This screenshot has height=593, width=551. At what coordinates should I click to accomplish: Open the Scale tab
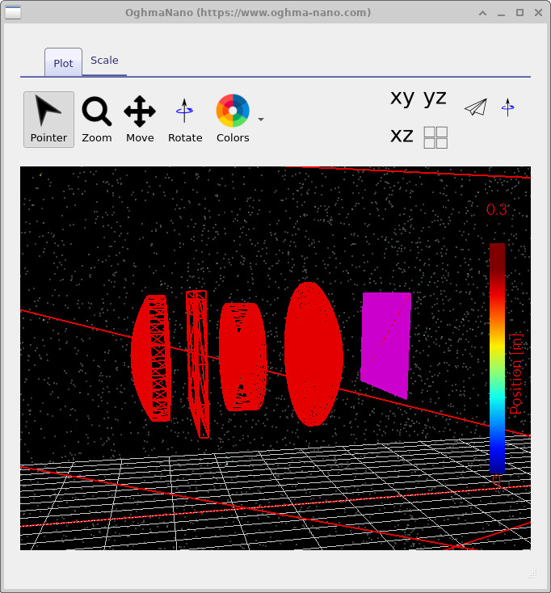pyautogui.click(x=104, y=61)
